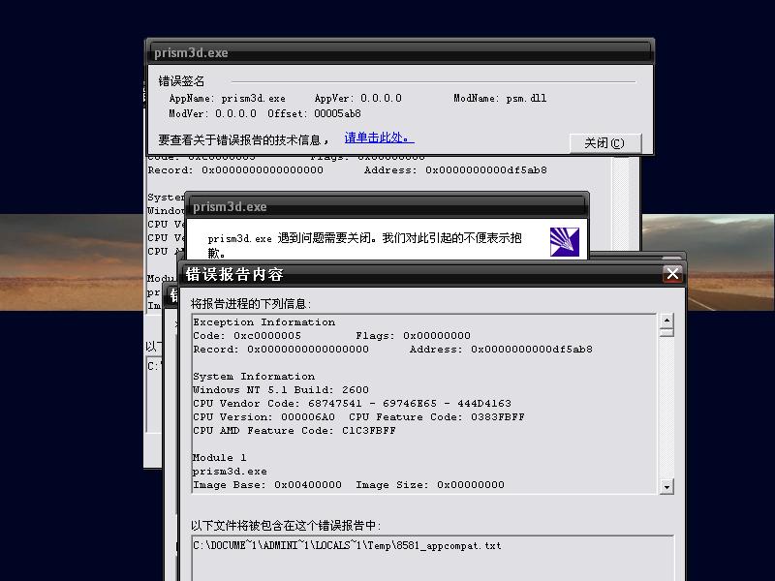
Task: Click the scroll thumb of the report info scrollbar
Action: pyautogui.click(x=666, y=332)
